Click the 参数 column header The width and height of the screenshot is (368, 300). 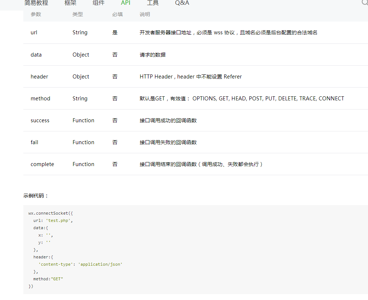pyautogui.click(x=36, y=14)
